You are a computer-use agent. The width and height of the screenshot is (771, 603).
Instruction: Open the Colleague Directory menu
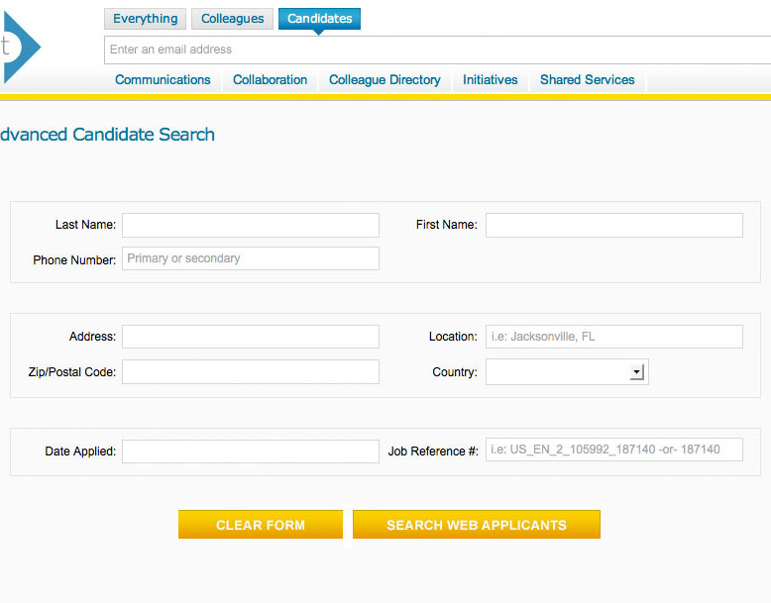tap(385, 79)
